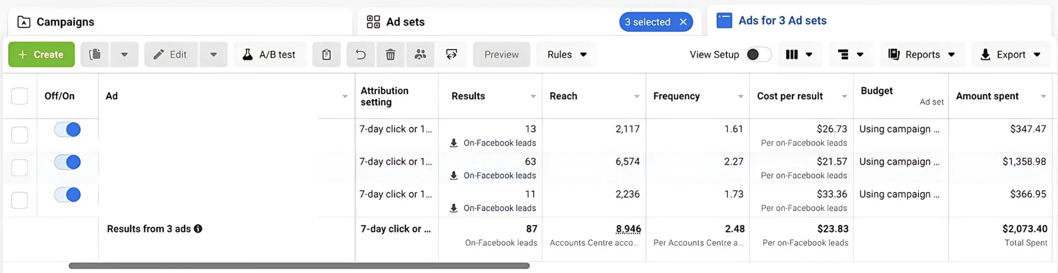Click the green Create button
Screen dimensions: 1058x273
pos(42,54)
